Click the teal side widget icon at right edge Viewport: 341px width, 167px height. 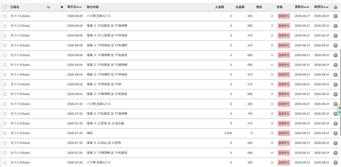340,112
